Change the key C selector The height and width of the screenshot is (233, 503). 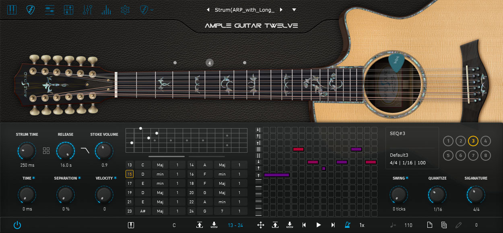[x=174, y=225]
